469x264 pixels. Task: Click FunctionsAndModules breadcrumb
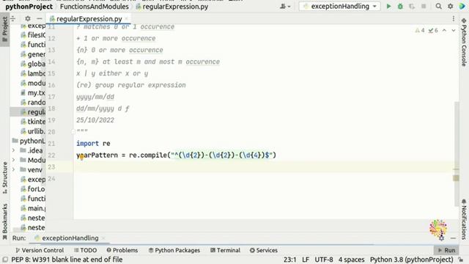click(95, 7)
